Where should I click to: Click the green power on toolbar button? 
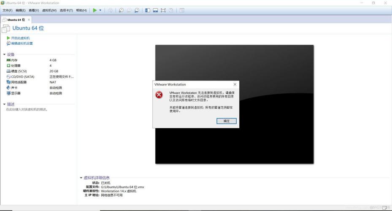[x=95, y=10]
